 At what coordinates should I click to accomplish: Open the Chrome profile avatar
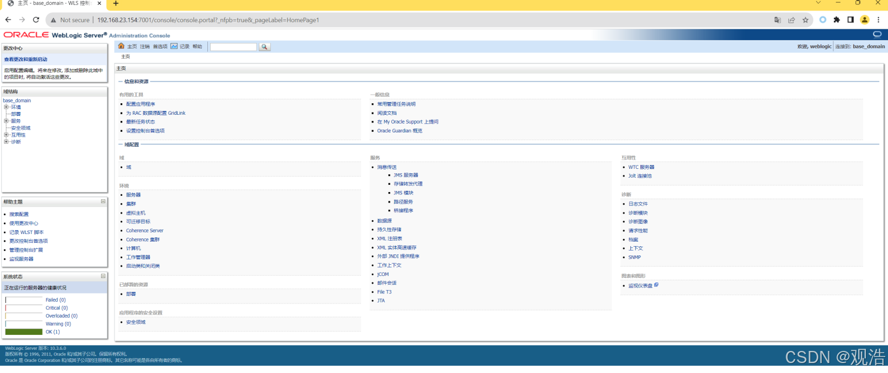coord(865,20)
